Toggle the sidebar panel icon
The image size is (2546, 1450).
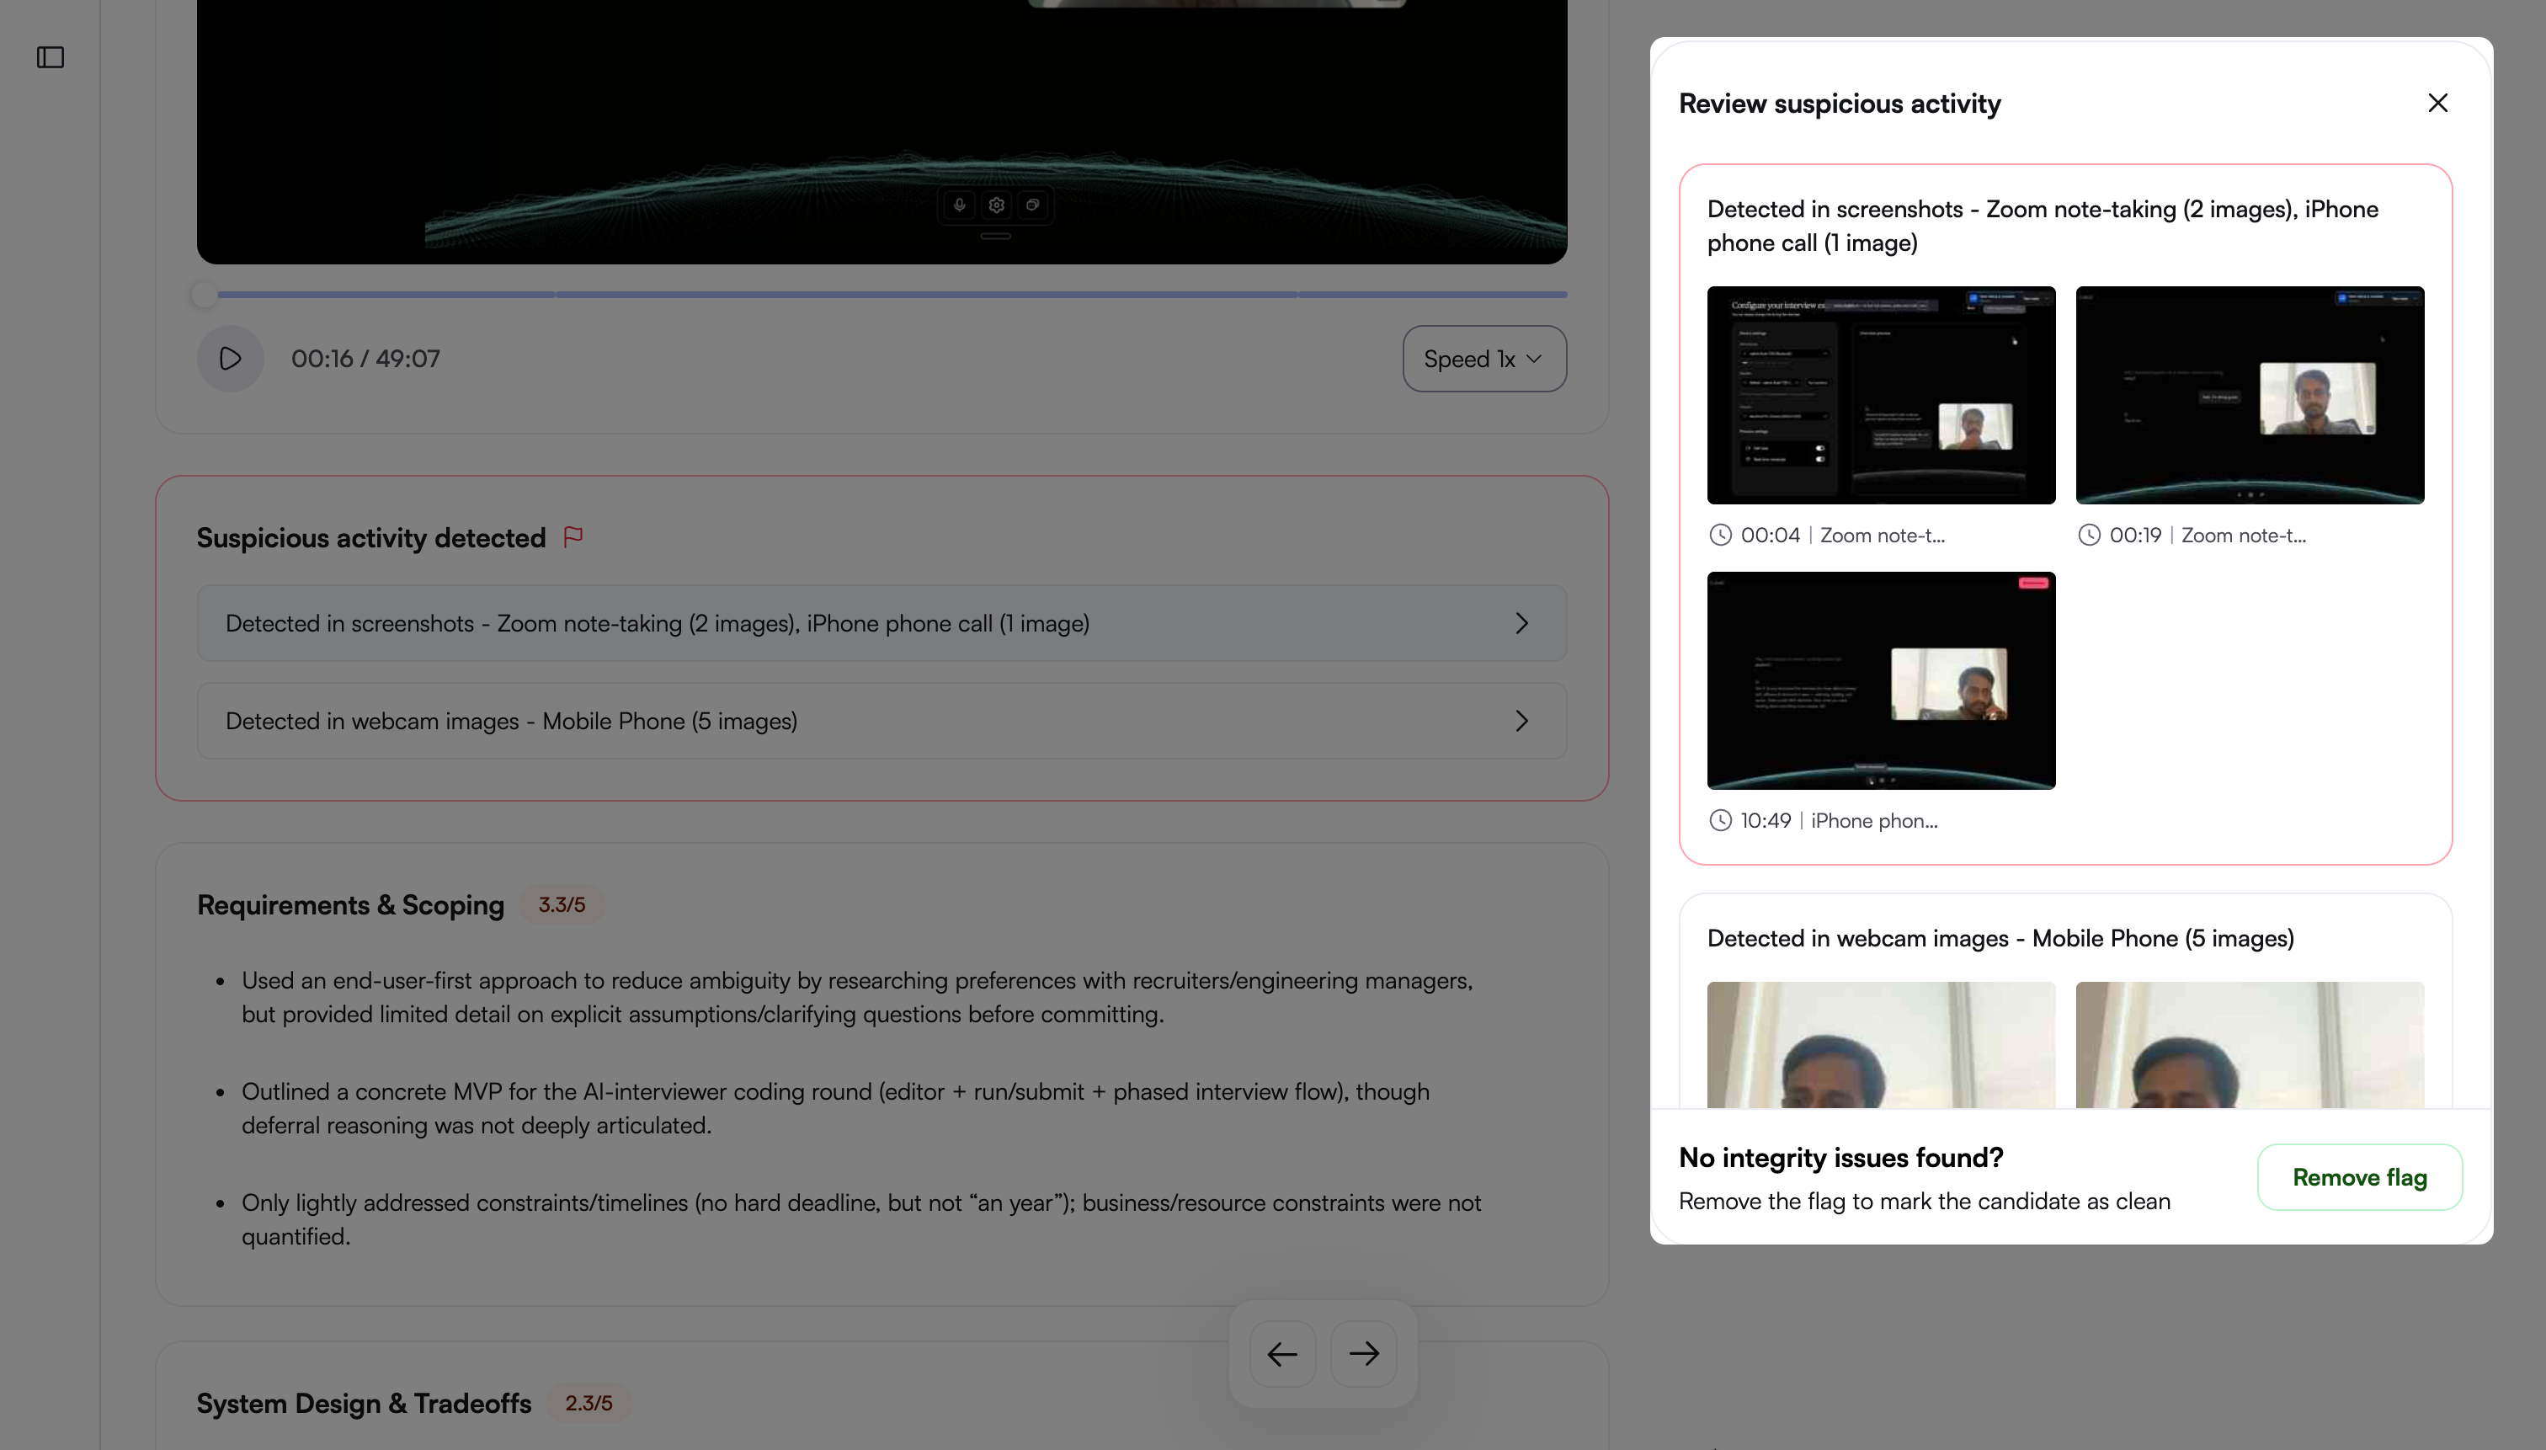(50, 56)
